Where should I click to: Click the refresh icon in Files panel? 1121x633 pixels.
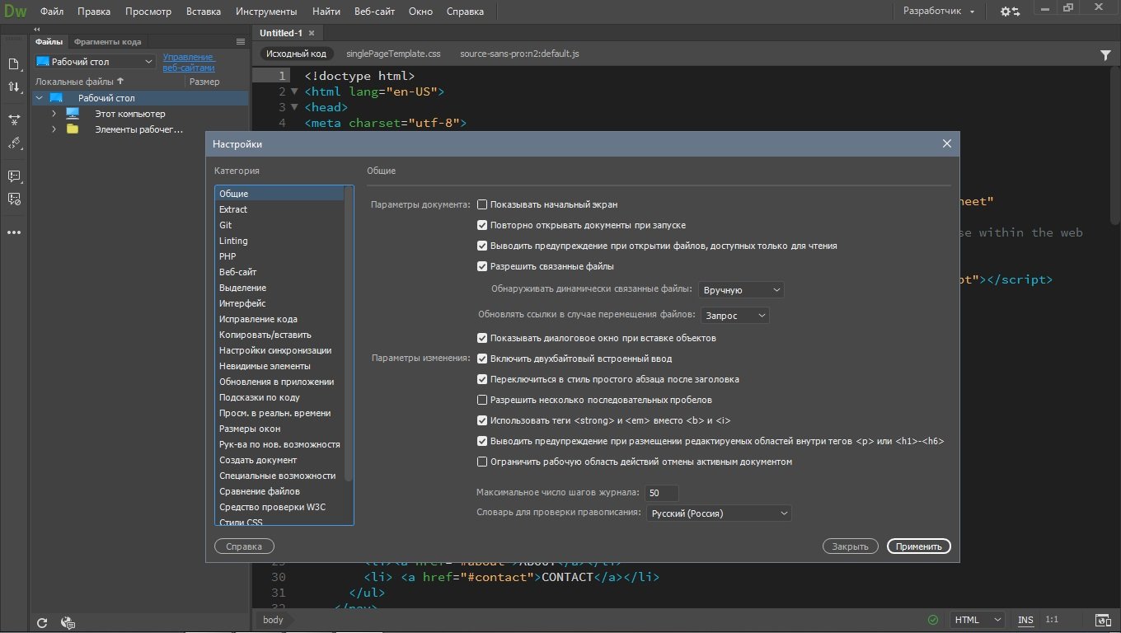[x=42, y=622]
